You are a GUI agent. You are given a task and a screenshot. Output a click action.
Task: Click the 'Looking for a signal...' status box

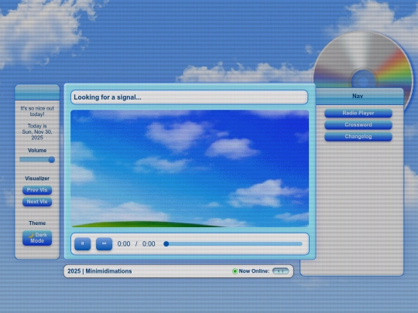[190, 97]
